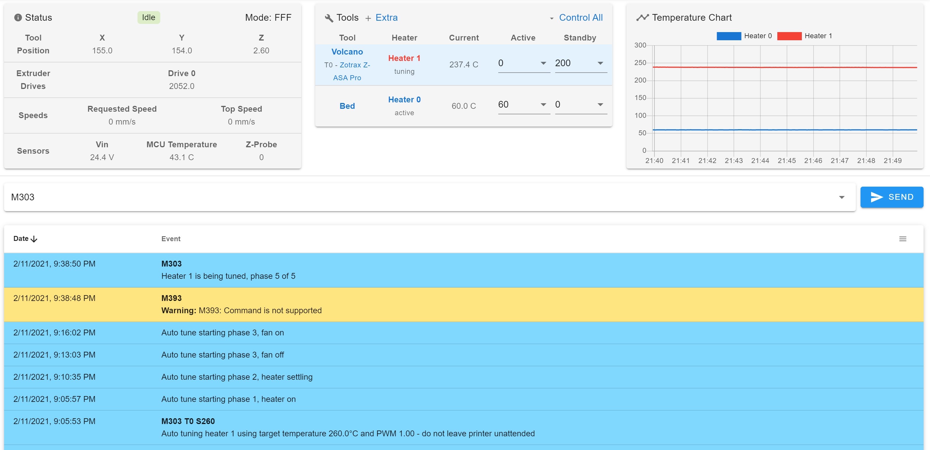Select the Bed heater row
The width and height of the screenshot is (930, 450).
tap(347, 106)
